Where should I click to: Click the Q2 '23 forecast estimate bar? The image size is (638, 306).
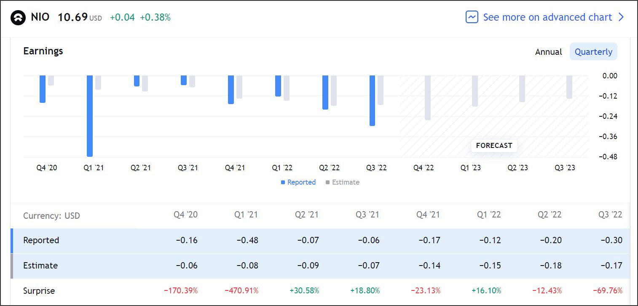pos(522,89)
